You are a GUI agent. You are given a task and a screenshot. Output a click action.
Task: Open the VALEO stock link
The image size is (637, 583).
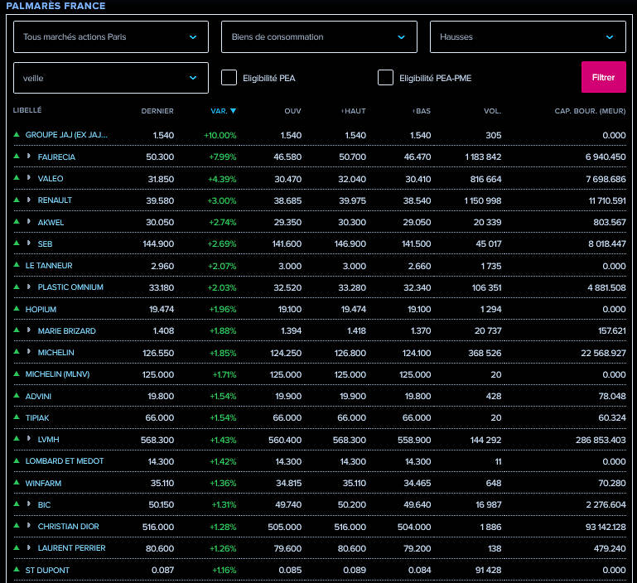click(x=51, y=178)
